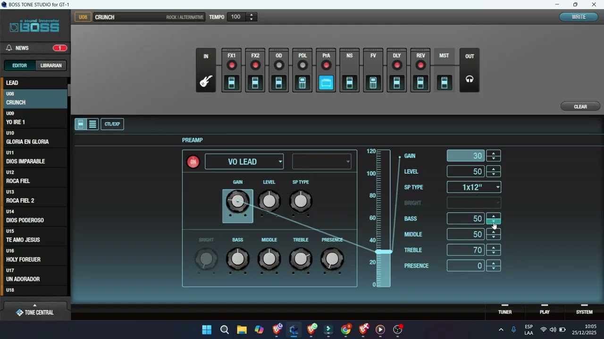Click the Windows Start button
The image size is (604, 339).
207,330
